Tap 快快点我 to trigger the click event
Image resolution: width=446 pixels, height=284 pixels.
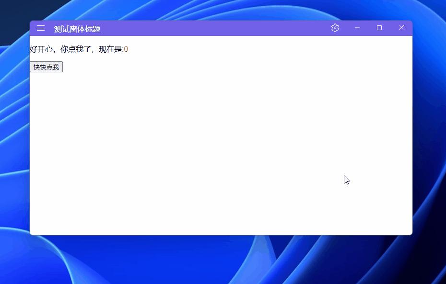(46, 67)
